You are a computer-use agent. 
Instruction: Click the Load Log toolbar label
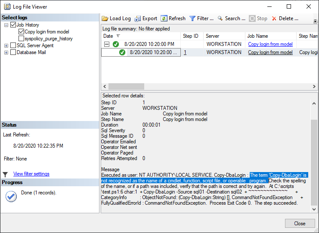(120, 18)
